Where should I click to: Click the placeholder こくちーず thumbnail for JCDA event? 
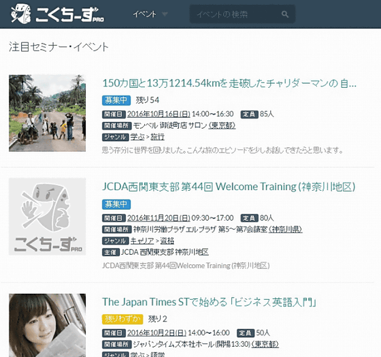48,217
